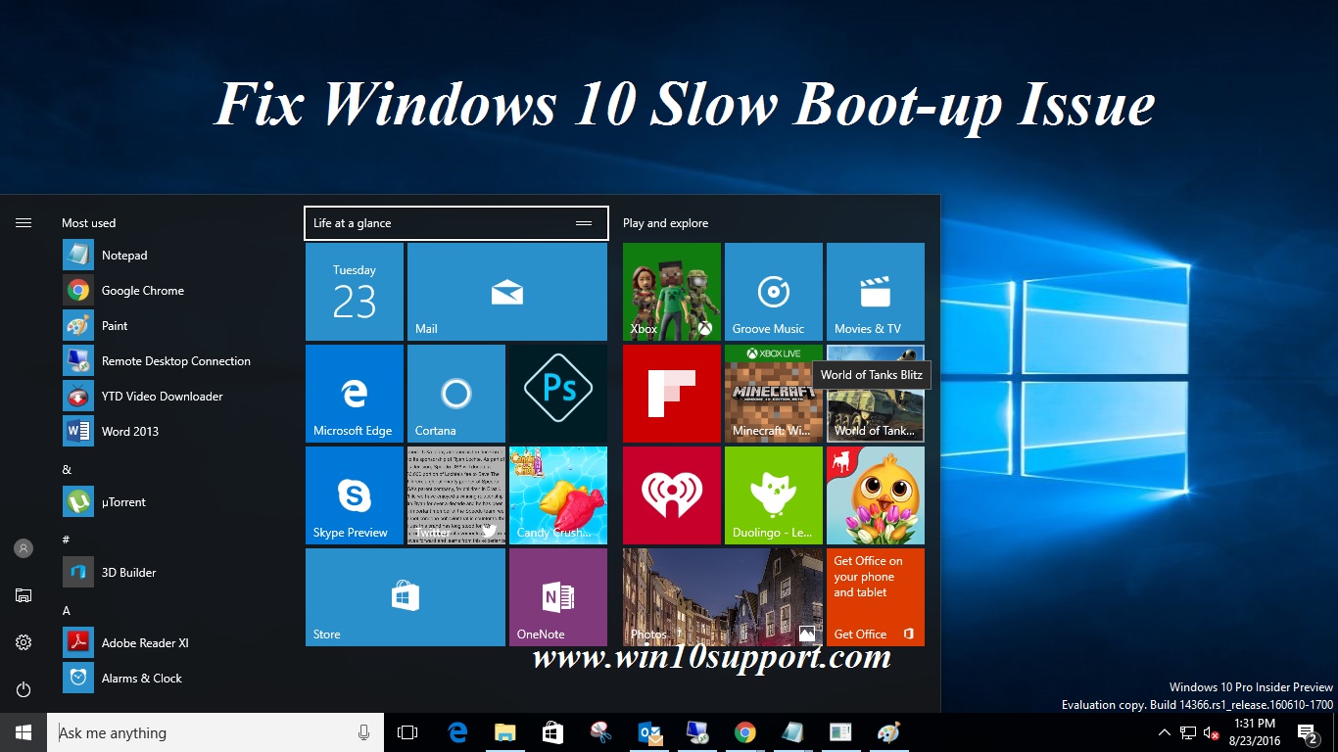Click the network icon in system tray
The height and width of the screenshot is (752, 1338).
[1188, 732]
